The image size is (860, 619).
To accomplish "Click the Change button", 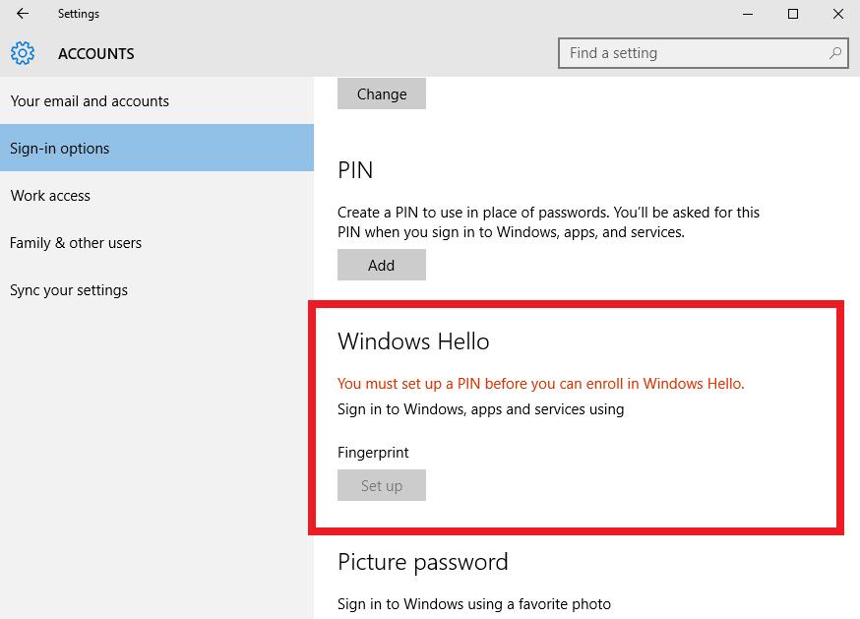I will click(382, 93).
